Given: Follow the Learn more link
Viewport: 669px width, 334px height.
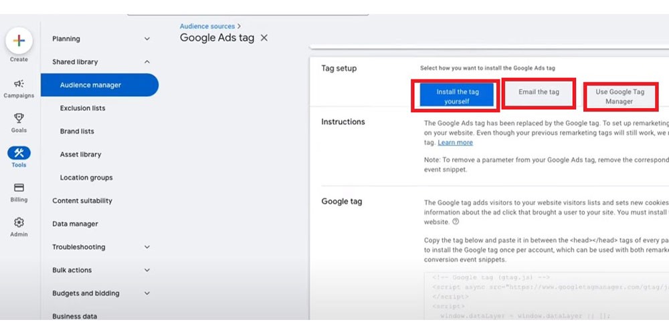Looking at the screenshot, I should 455,142.
